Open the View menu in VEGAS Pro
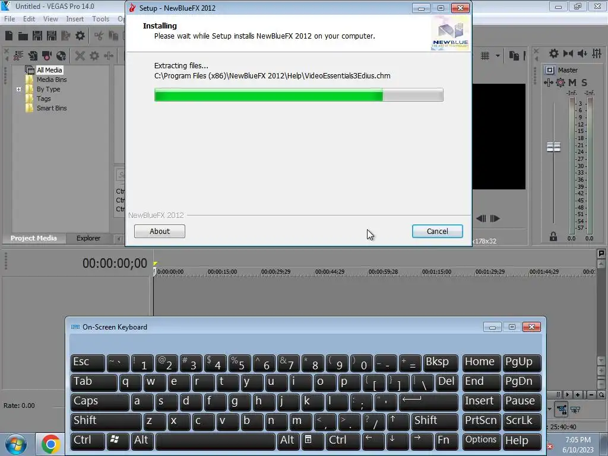The height and width of the screenshot is (456, 608). (x=50, y=18)
